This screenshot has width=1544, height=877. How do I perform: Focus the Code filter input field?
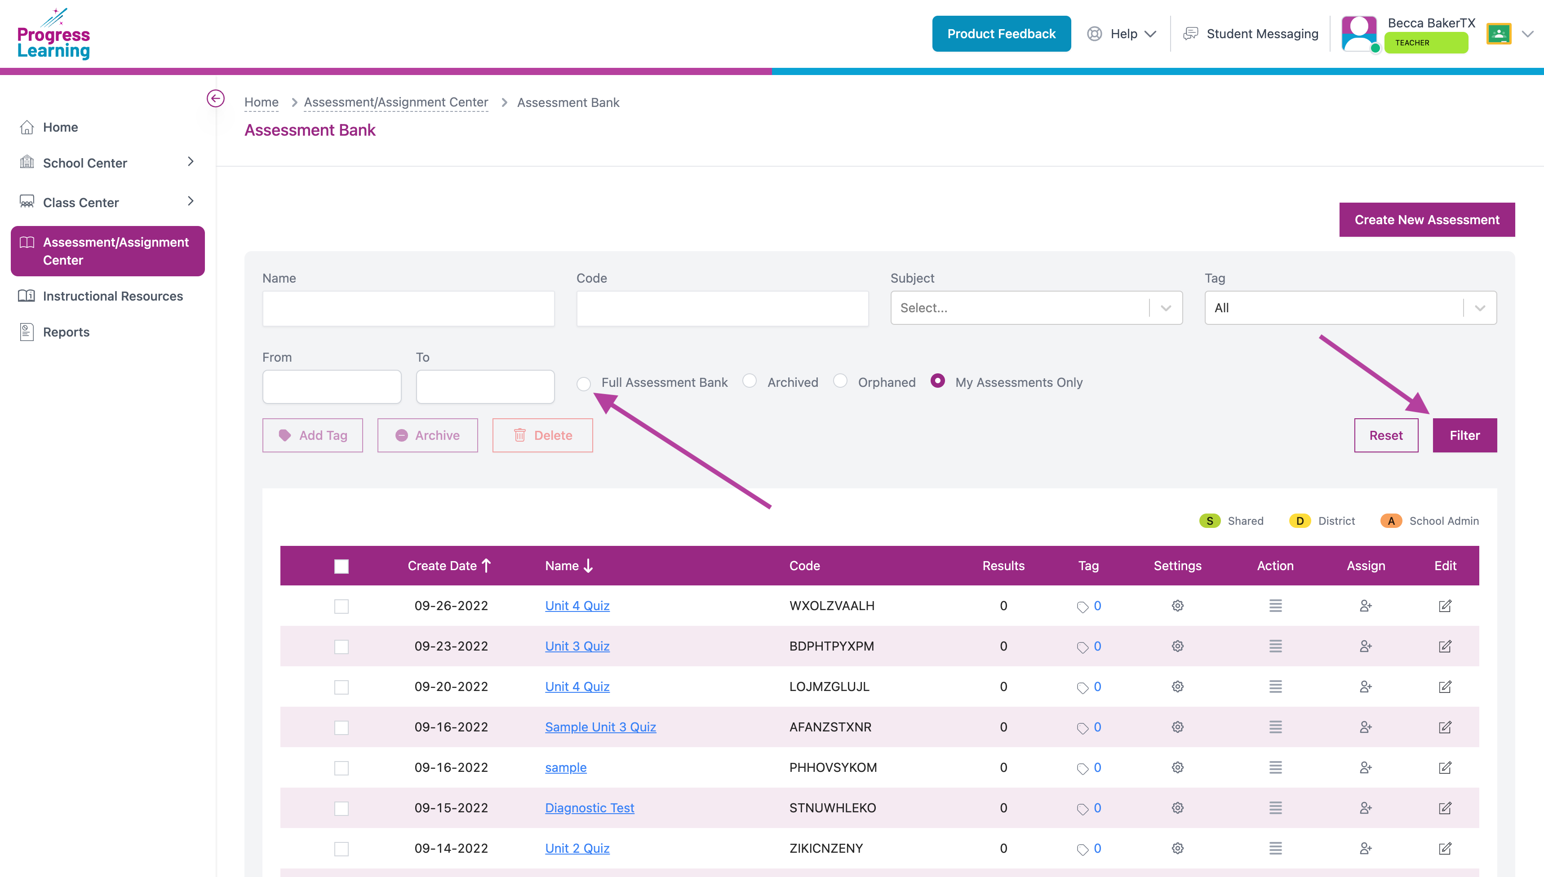[722, 308]
